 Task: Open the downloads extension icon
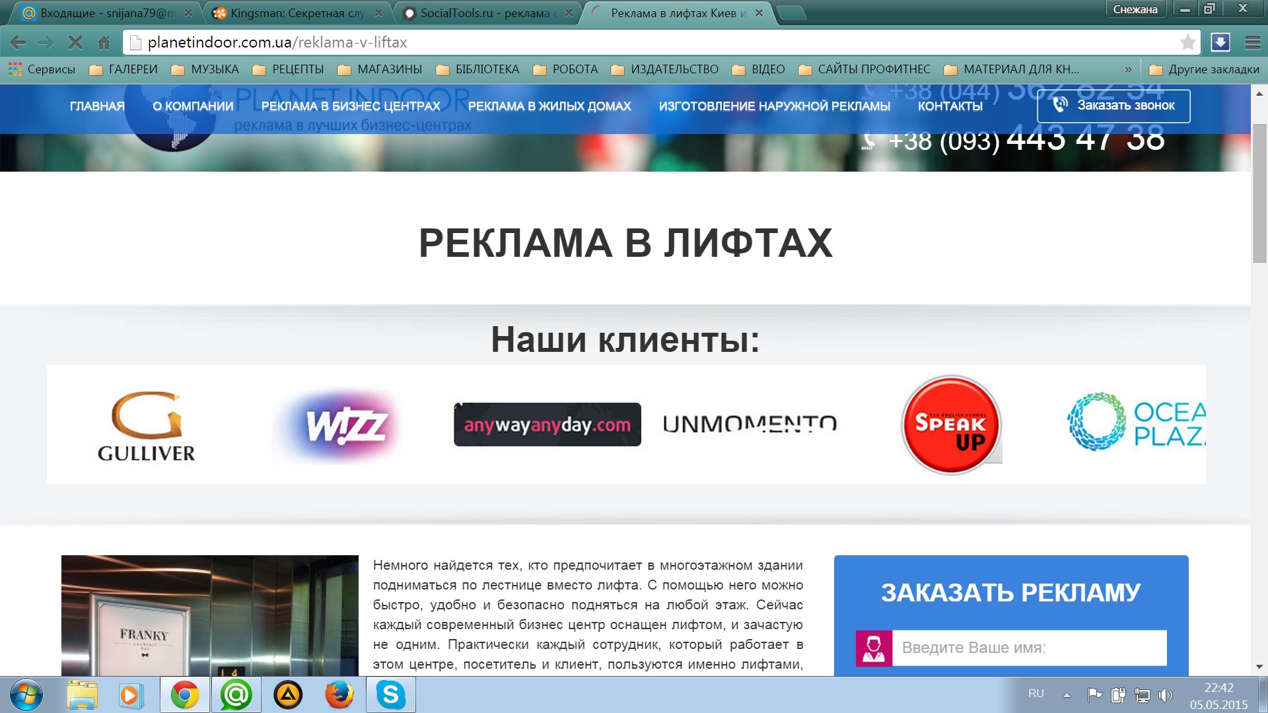coord(1220,42)
